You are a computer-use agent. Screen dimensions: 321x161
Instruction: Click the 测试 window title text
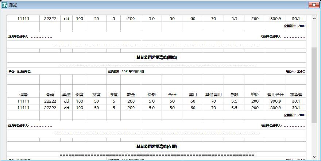point(13,5)
